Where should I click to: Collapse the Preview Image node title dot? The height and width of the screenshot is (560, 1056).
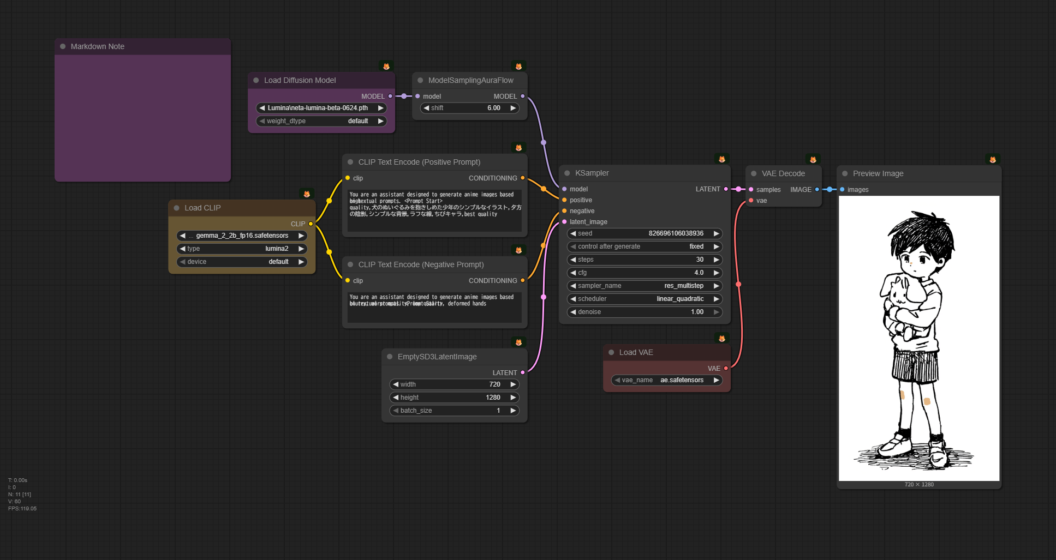pyautogui.click(x=845, y=173)
